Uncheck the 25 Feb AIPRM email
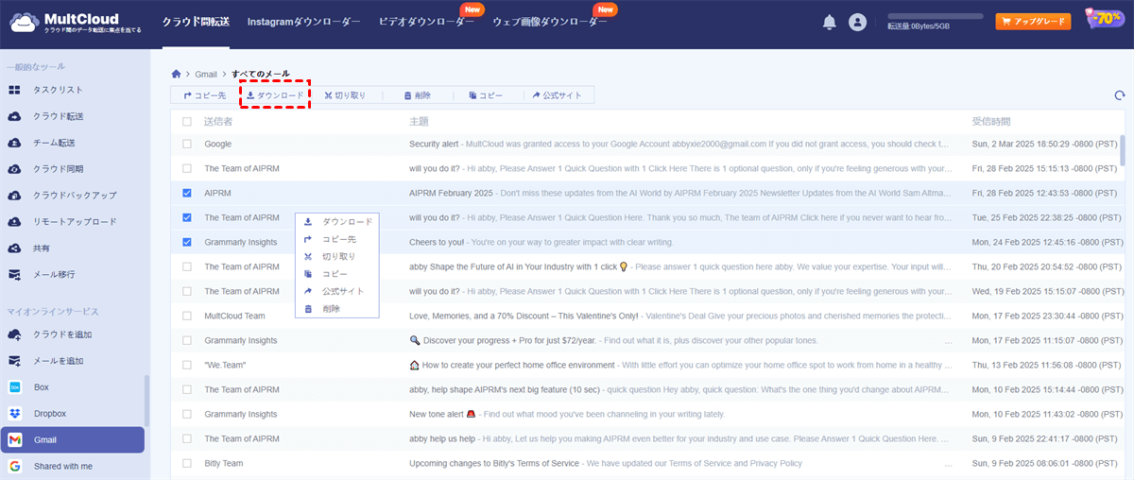This screenshot has height=480, width=1134. point(186,217)
